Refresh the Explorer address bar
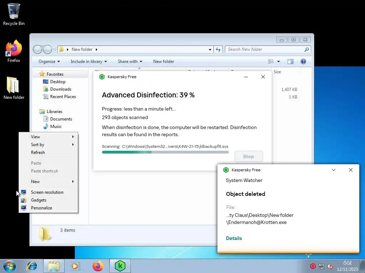 [x=218, y=49]
